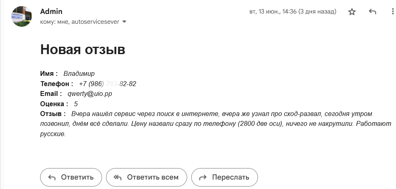
Task: Click the double arrow icon in Ответить всем
Action: [118, 178]
